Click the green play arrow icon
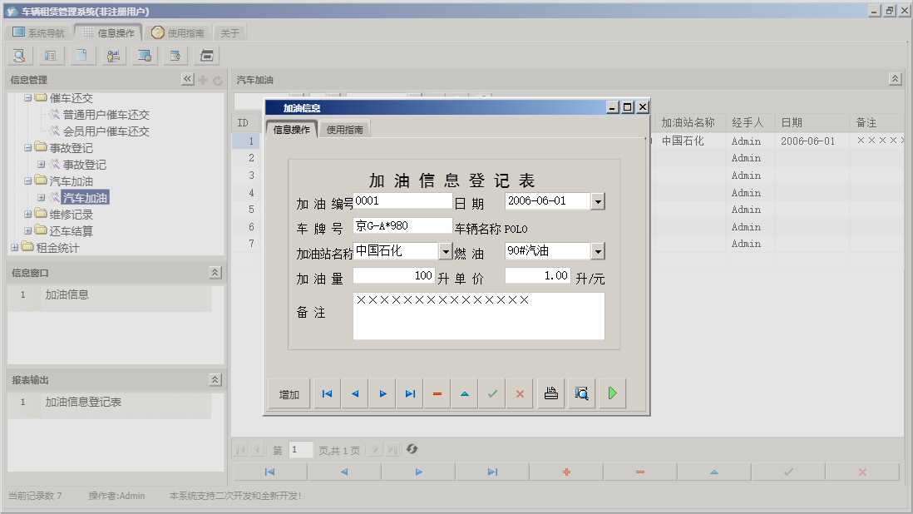This screenshot has width=913, height=514. [x=612, y=394]
